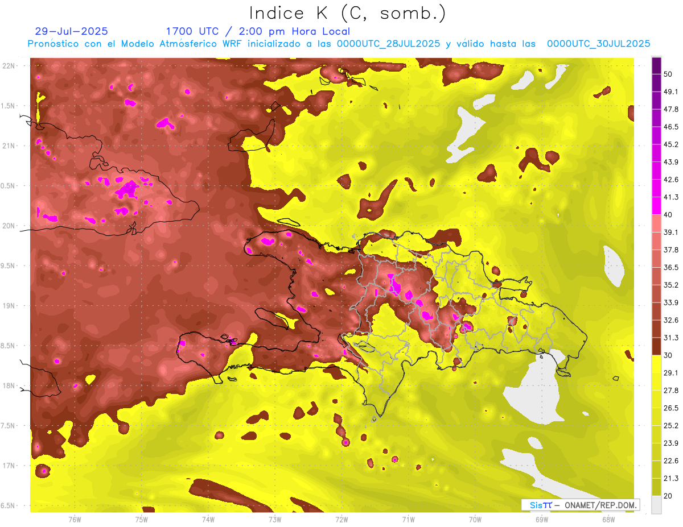683x527 pixels.
Task: Click the colorbar value "43.9"
Action: pyautogui.click(x=671, y=162)
